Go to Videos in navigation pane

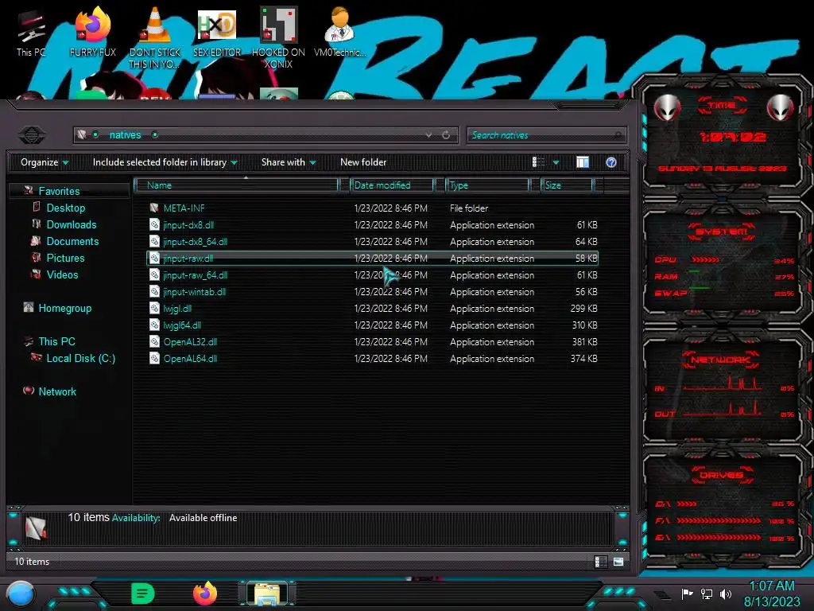(62, 274)
